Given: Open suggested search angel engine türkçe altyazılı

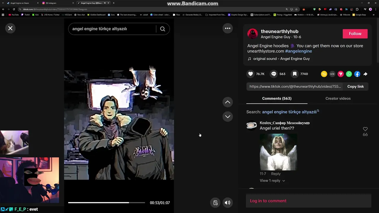Looking at the screenshot, I should (x=290, y=112).
